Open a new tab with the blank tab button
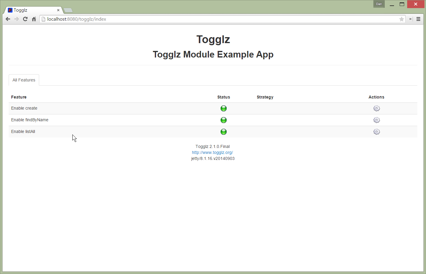426x274 pixels. (68, 10)
